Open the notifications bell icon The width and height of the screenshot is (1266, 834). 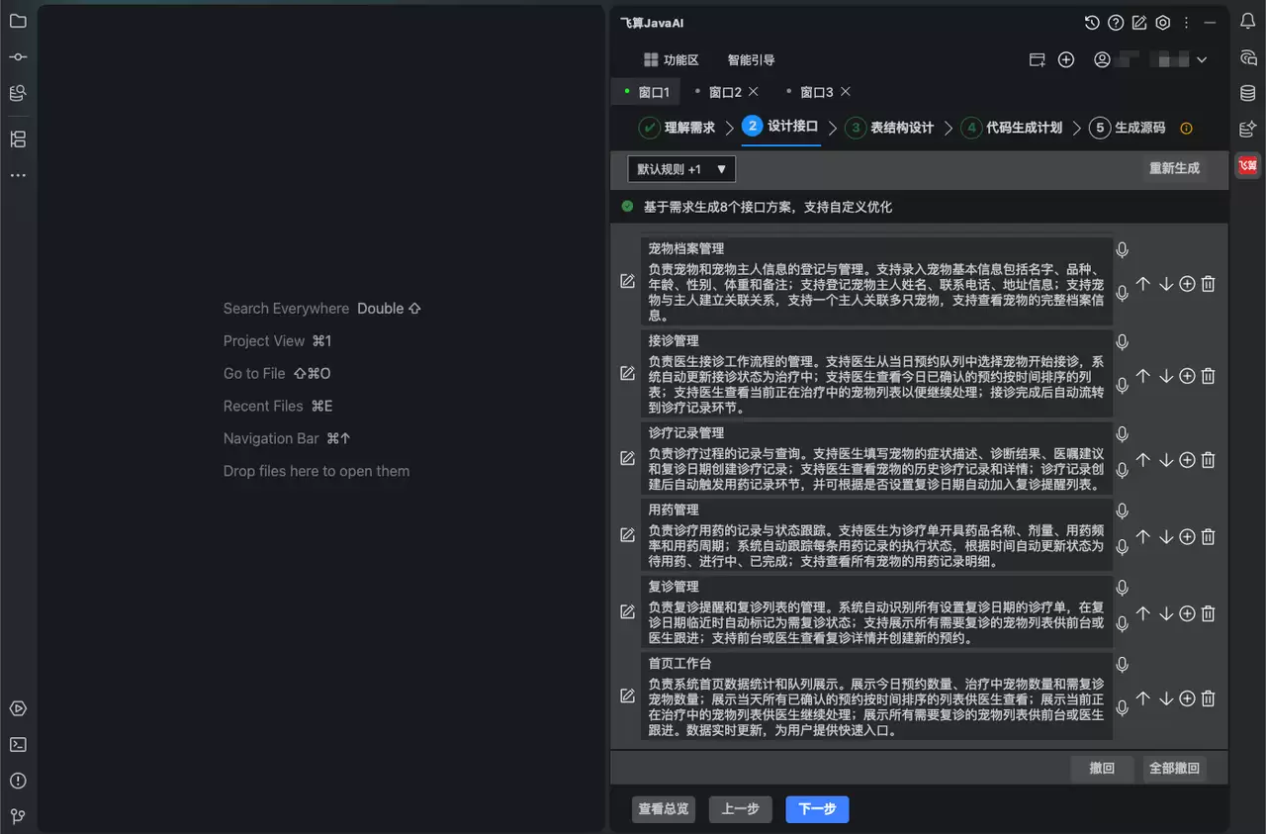coord(1248,22)
